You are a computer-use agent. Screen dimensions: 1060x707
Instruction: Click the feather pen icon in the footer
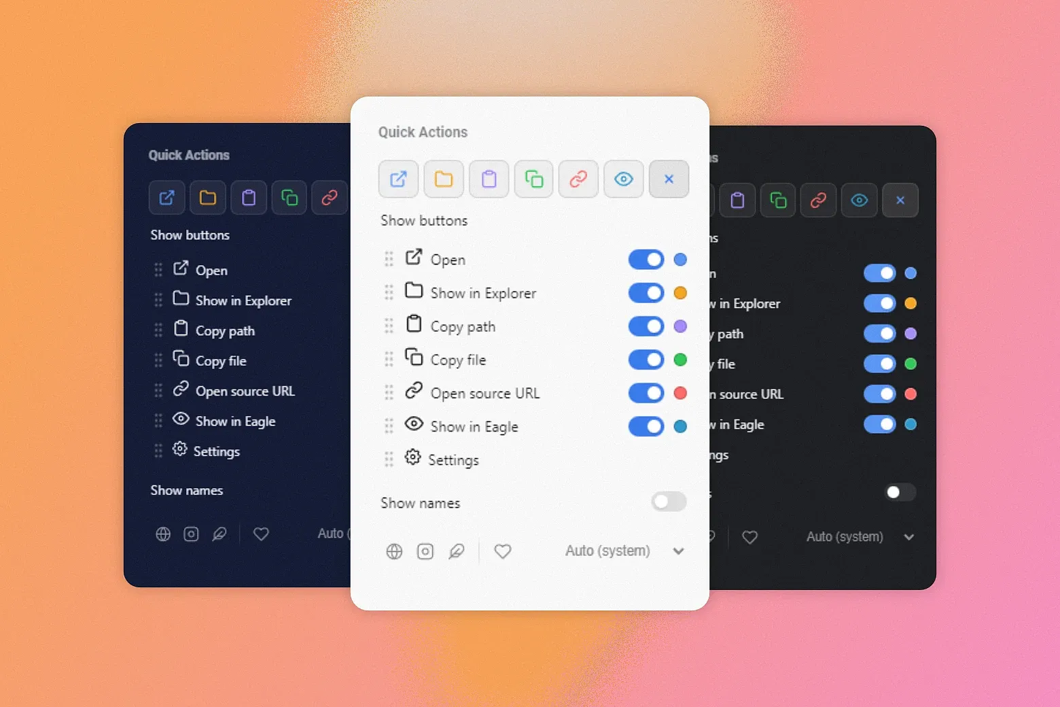coord(457,551)
